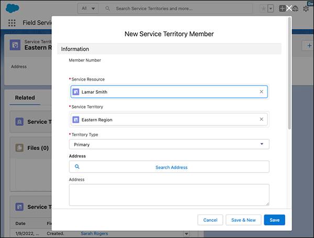Open the Files (0) related list
The image size is (314, 238).
pyautogui.click(x=38, y=148)
